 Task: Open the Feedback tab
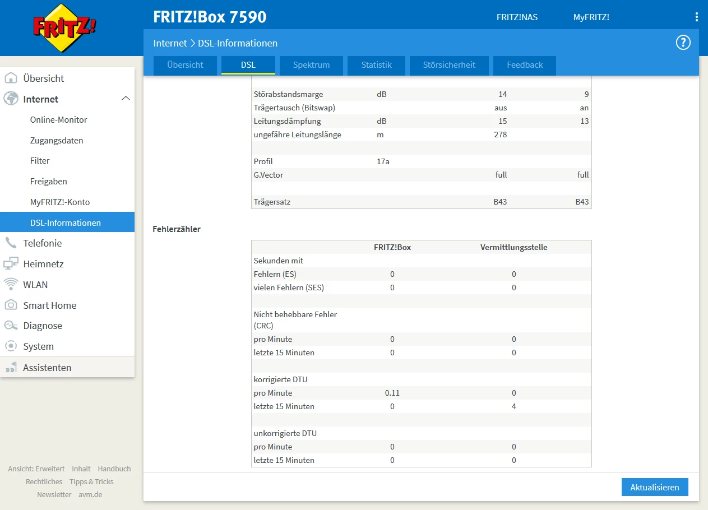point(525,65)
